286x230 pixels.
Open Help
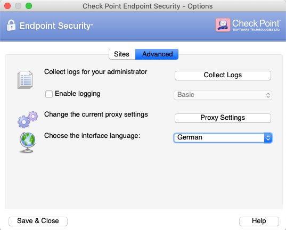pyautogui.click(x=259, y=221)
